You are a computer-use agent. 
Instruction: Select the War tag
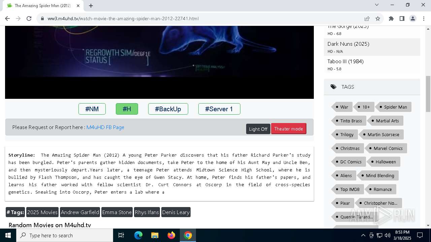click(342, 107)
